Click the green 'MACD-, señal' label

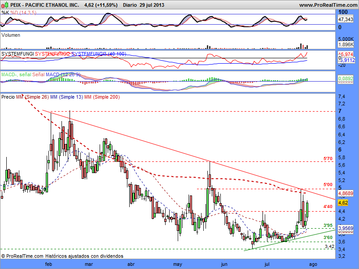coord(16,74)
